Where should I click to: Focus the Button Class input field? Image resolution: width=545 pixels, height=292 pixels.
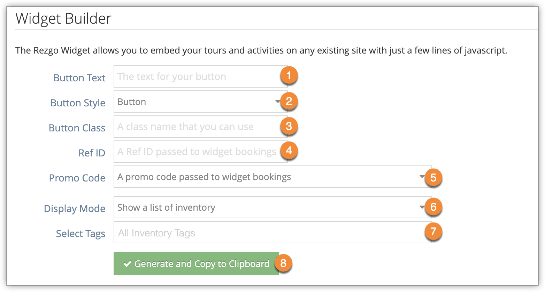tap(200, 127)
